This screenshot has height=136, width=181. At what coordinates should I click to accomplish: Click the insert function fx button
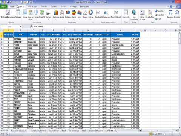[31, 26]
